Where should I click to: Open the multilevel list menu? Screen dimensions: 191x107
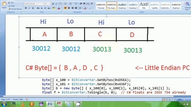pyautogui.click(x=76, y=4)
